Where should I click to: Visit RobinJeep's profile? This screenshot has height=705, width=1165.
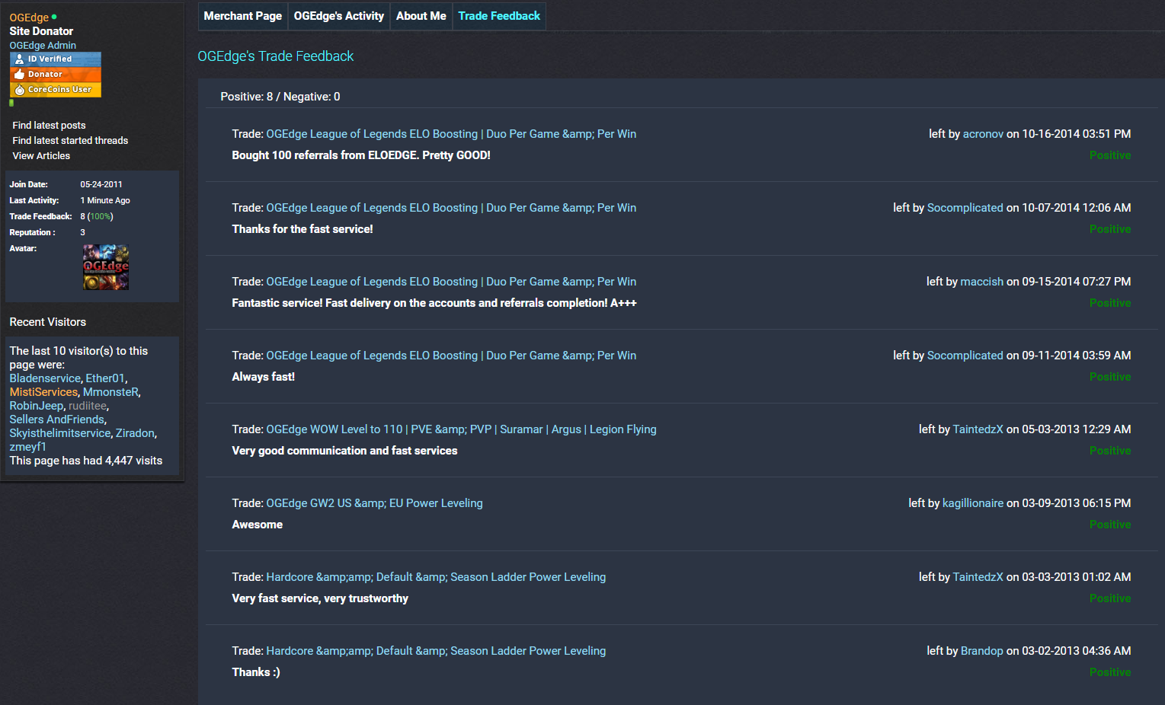[37, 406]
